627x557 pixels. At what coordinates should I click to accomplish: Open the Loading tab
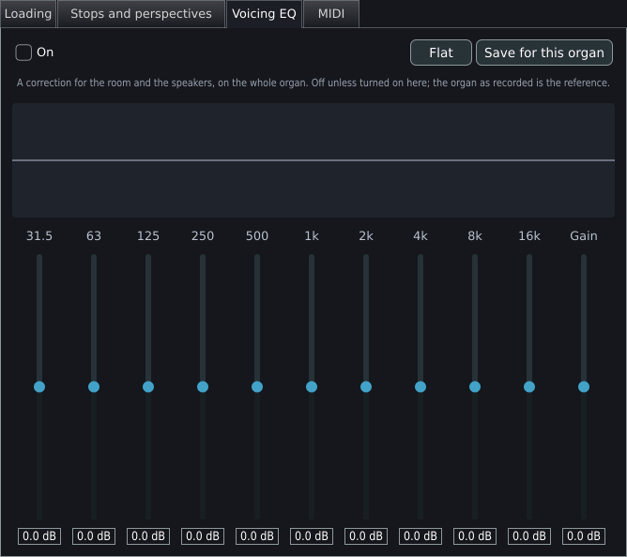tap(28, 13)
